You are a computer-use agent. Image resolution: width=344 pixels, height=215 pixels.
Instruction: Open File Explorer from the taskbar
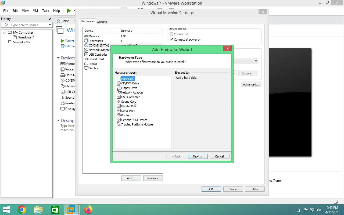pos(38,210)
